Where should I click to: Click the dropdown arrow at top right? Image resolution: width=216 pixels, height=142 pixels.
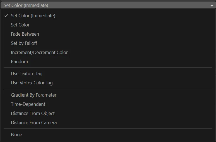coord(212,5)
